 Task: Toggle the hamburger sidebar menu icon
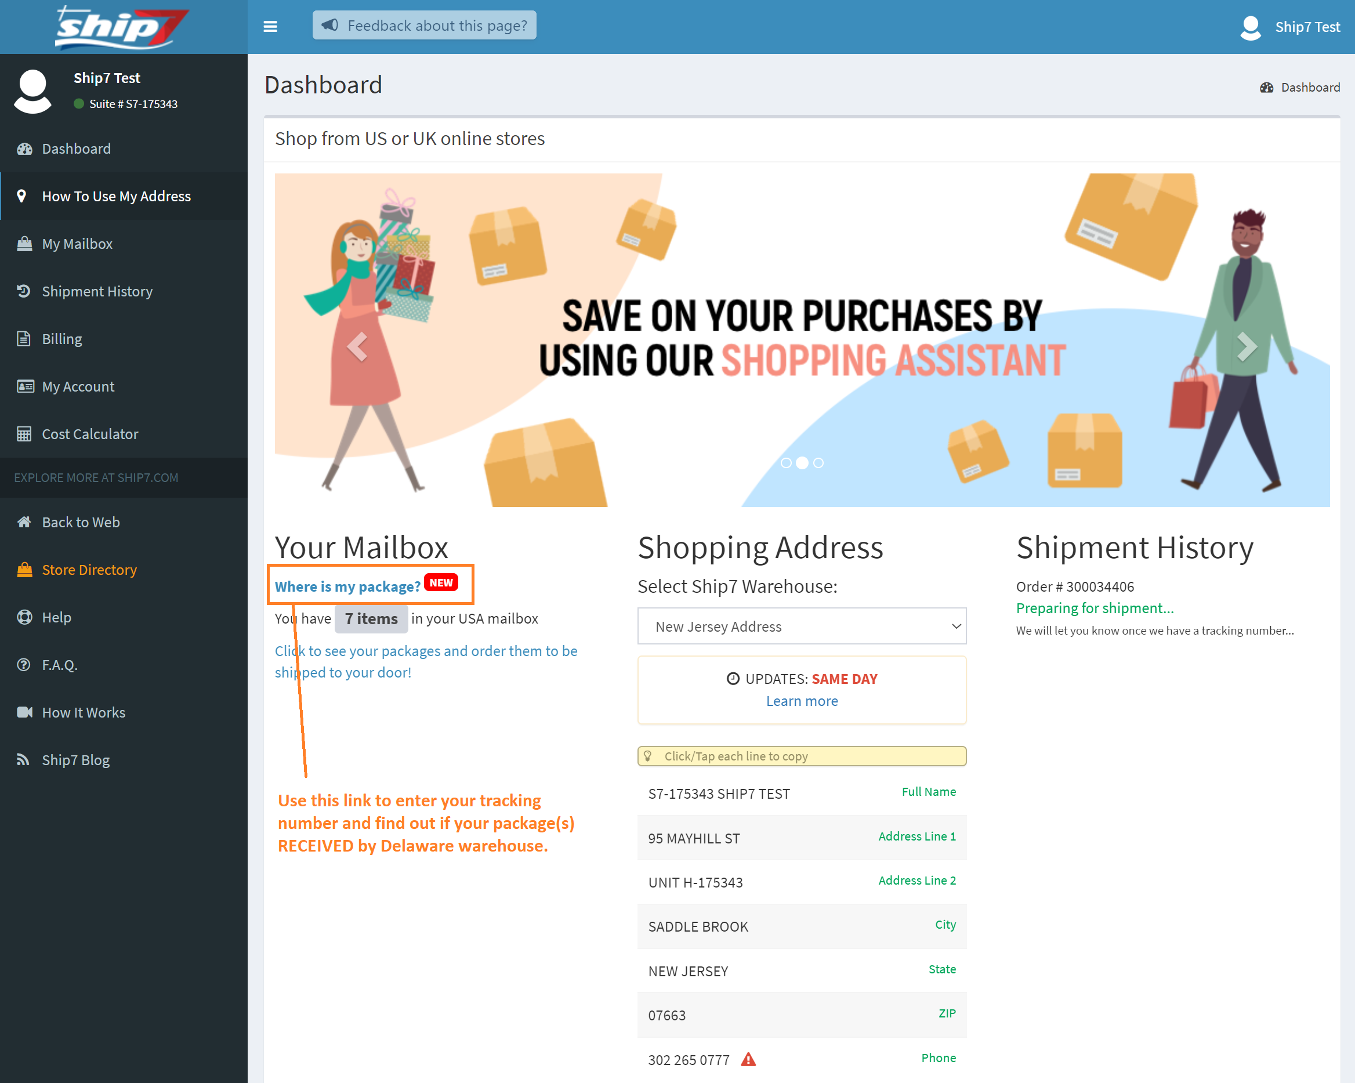click(x=270, y=27)
